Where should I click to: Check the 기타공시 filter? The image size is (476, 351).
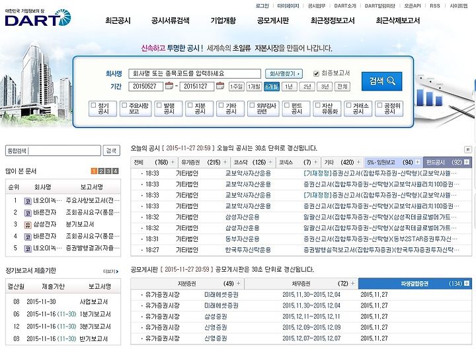click(221, 105)
